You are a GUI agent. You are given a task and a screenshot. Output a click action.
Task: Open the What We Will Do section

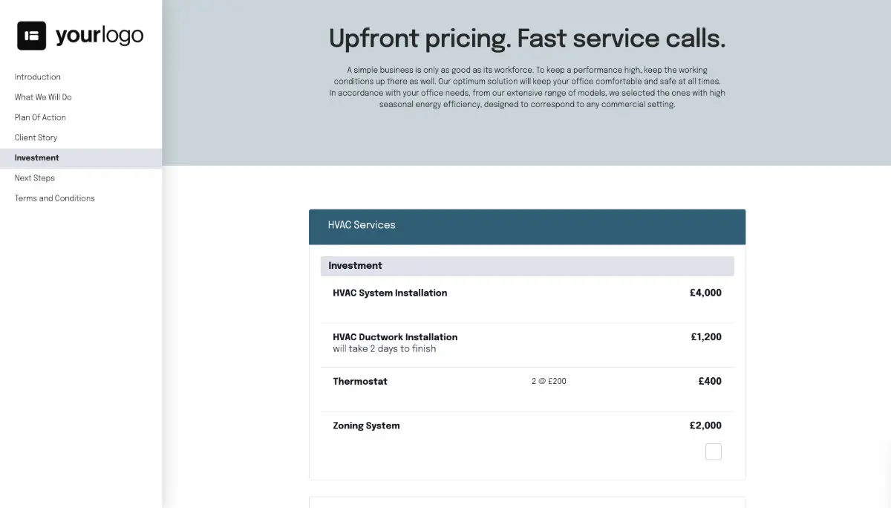[42, 97]
